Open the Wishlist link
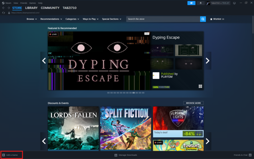 (x=217, y=19)
